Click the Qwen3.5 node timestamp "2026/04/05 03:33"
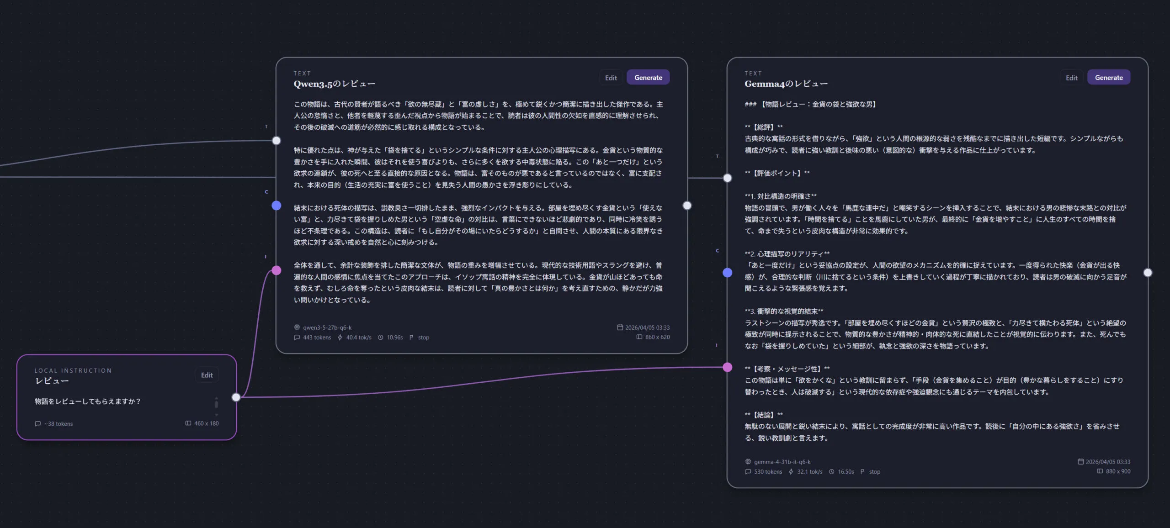The image size is (1170, 528). point(648,327)
